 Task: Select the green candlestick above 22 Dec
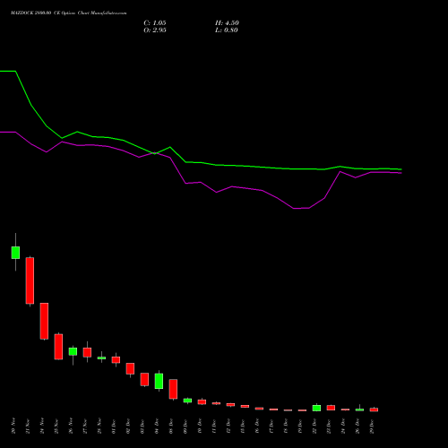(x=316, y=408)
